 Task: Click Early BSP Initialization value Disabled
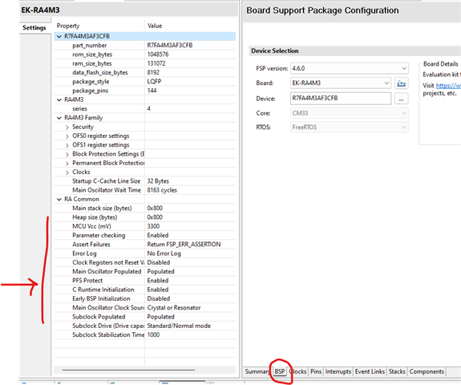click(x=159, y=298)
